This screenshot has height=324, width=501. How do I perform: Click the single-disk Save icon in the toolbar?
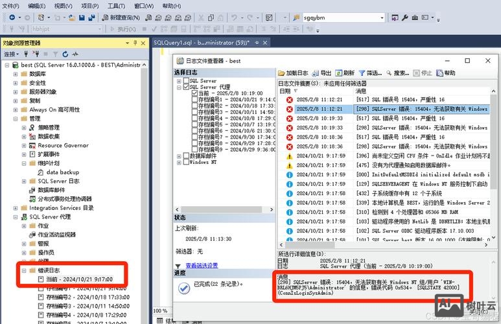point(82,17)
